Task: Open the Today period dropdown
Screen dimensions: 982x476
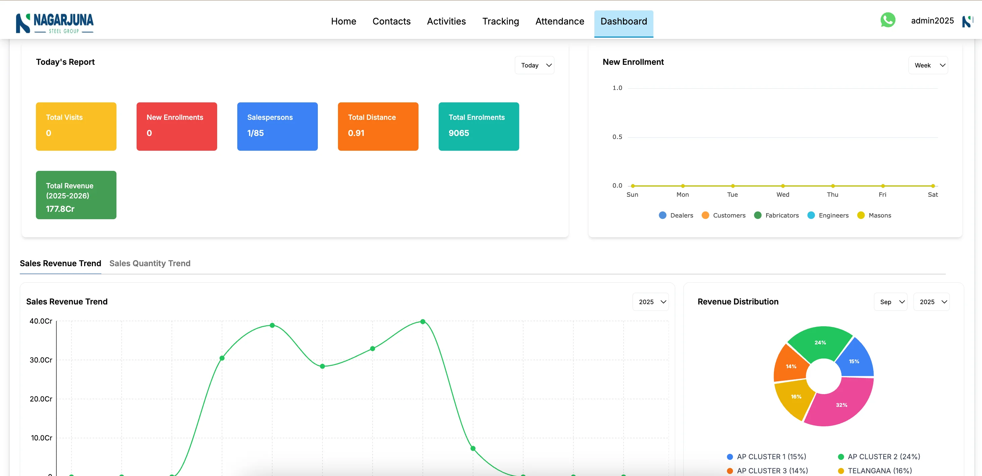Action: tap(534, 65)
